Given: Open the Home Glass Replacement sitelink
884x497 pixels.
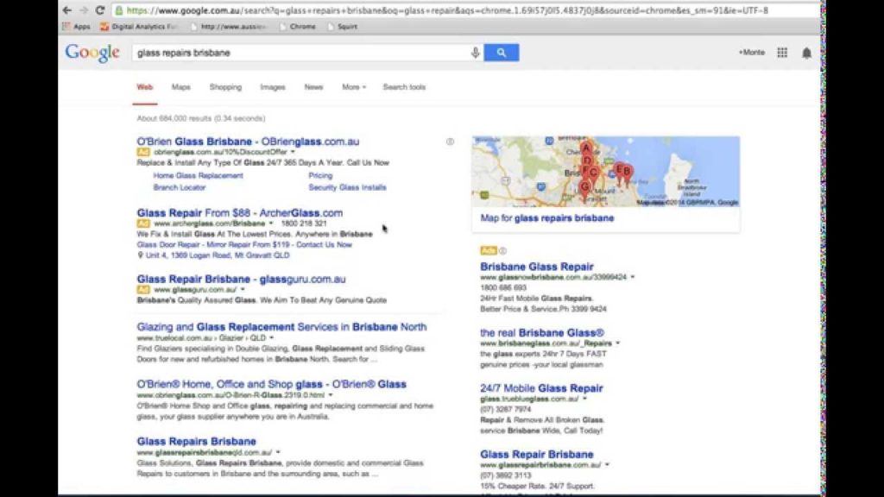Looking at the screenshot, I should [198, 176].
